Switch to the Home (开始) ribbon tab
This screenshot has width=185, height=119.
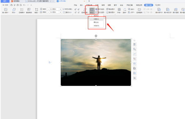[75, 5]
